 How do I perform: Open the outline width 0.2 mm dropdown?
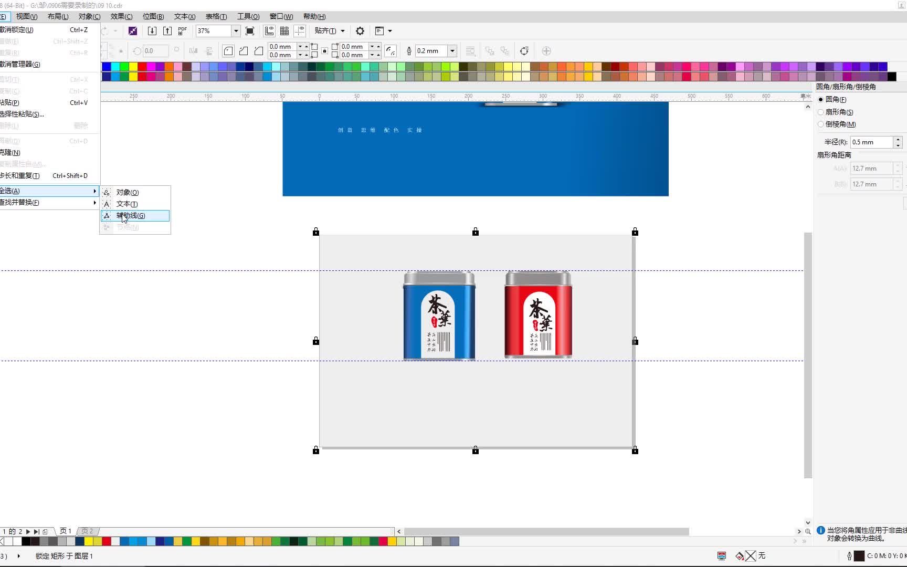452,51
